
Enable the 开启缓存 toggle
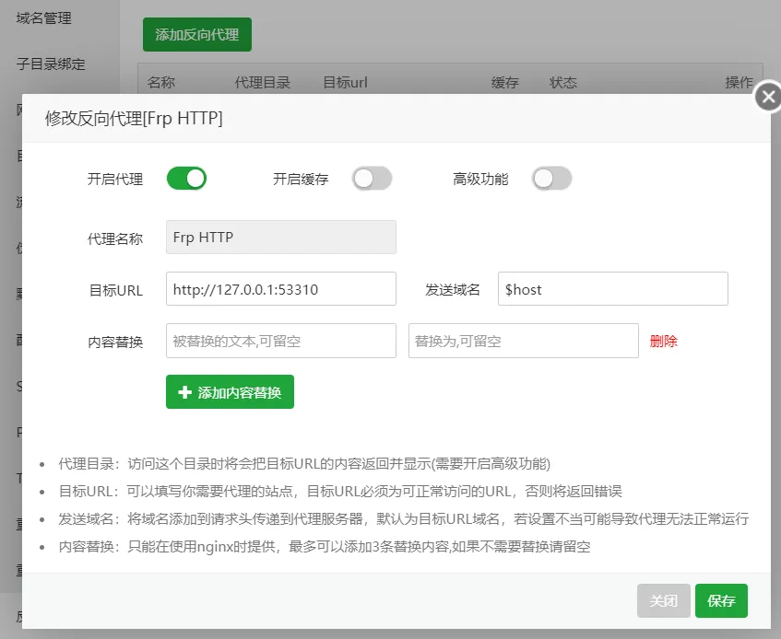[x=373, y=178]
